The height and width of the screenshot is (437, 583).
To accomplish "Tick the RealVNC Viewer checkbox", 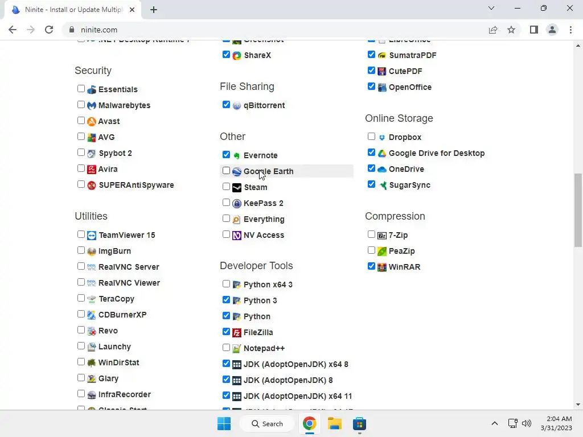I will [81, 282].
